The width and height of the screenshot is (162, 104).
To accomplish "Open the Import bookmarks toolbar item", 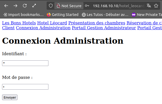I will [23, 15].
